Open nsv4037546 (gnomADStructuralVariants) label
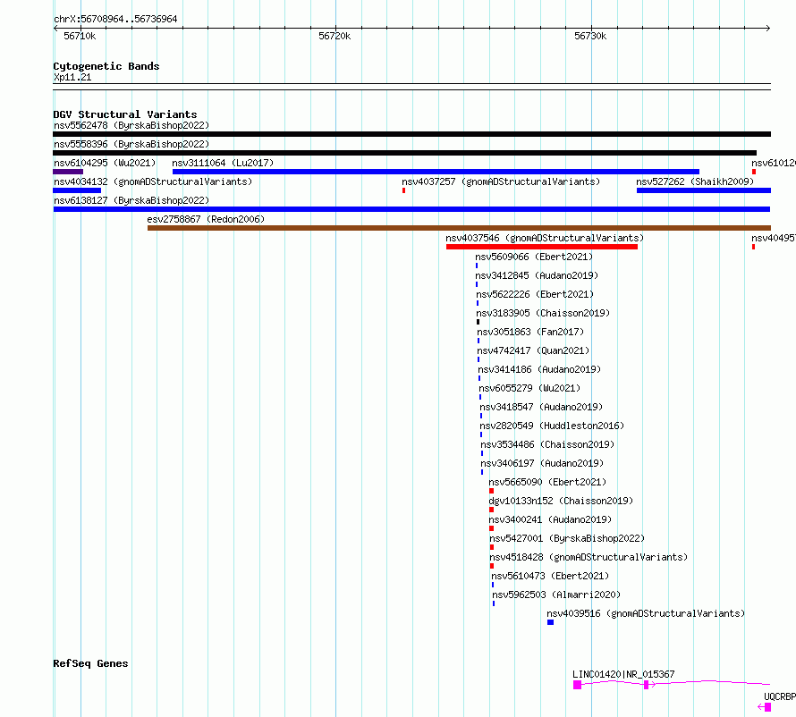The width and height of the screenshot is (796, 717). pos(545,238)
